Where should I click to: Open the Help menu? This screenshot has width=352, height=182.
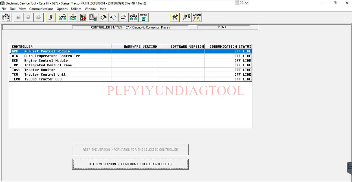103,9
